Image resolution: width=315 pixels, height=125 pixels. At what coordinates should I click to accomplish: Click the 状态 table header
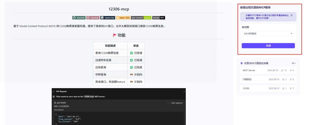136,46
